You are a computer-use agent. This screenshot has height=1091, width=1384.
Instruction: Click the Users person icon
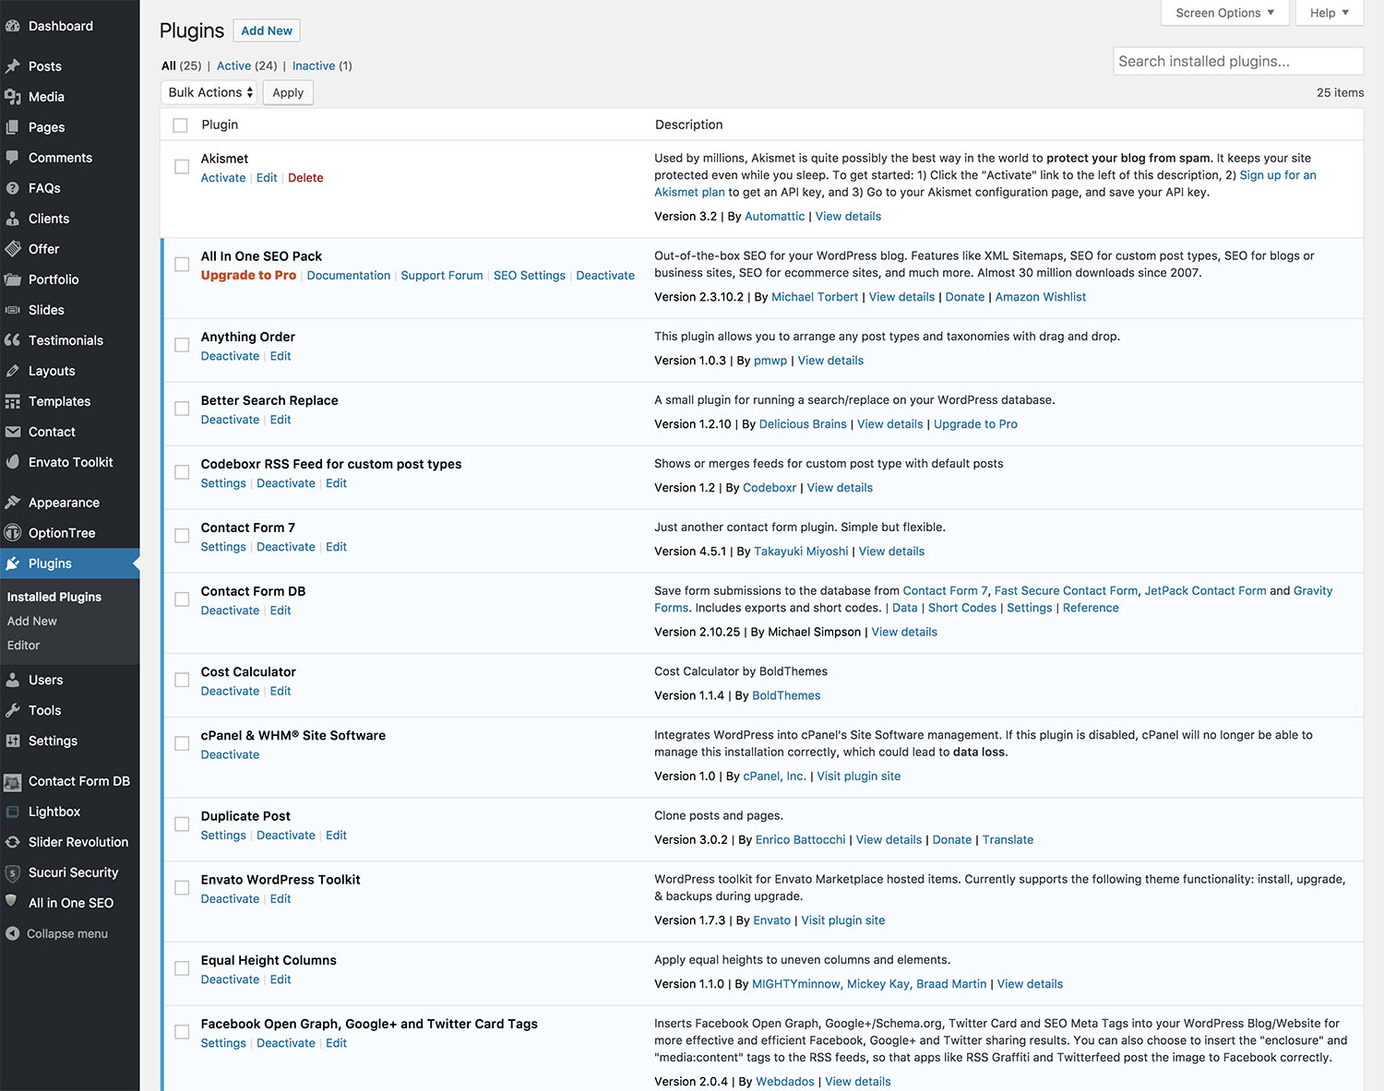(x=13, y=680)
